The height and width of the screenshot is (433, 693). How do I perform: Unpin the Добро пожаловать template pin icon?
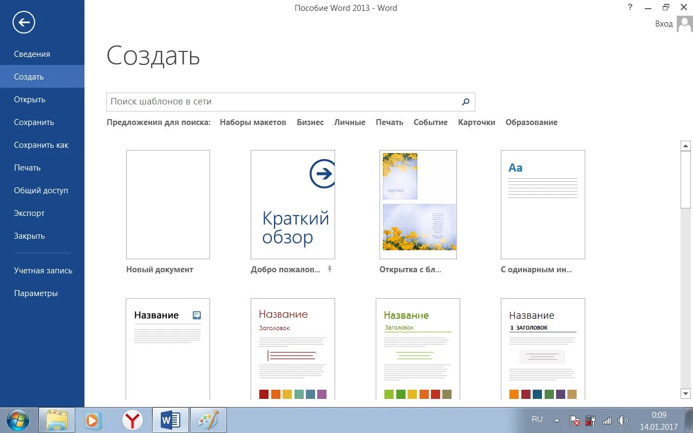point(330,269)
